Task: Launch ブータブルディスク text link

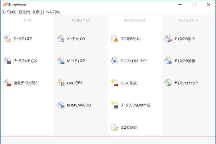Action: [26, 61]
